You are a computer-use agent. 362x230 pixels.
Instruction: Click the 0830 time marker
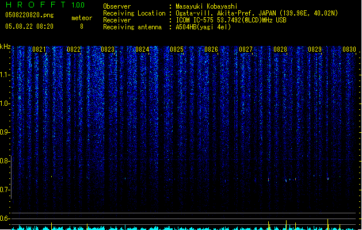[349, 49]
